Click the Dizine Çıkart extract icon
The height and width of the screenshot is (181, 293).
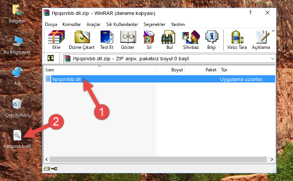(82, 40)
